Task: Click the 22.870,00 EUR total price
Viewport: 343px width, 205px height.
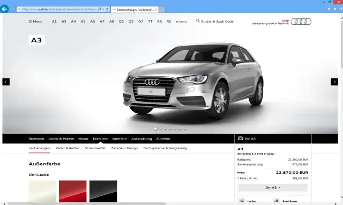Action: 292,173
